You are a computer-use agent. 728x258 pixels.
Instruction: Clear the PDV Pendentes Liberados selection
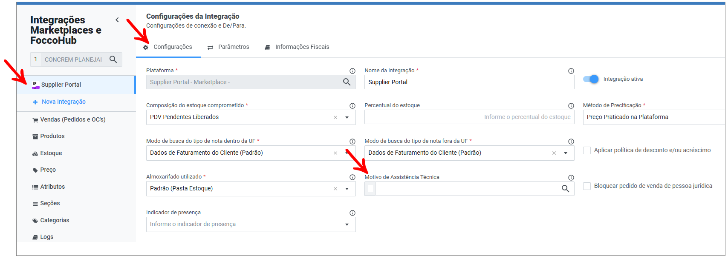pyautogui.click(x=335, y=117)
